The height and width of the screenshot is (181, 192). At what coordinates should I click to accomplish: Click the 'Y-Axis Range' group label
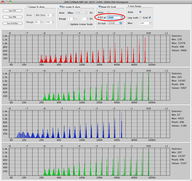click(x=134, y=6)
